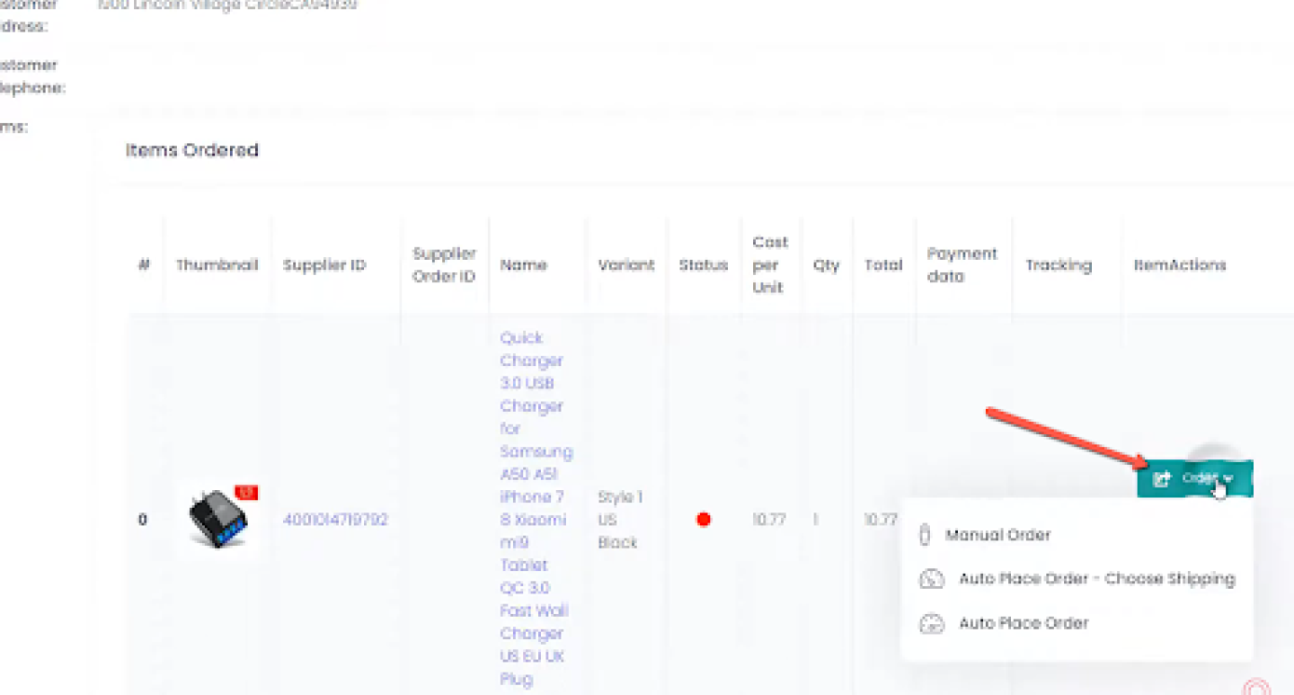The image size is (1294, 695).
Task: Click the Cost per Unit column header
Action: coord(770,265)
